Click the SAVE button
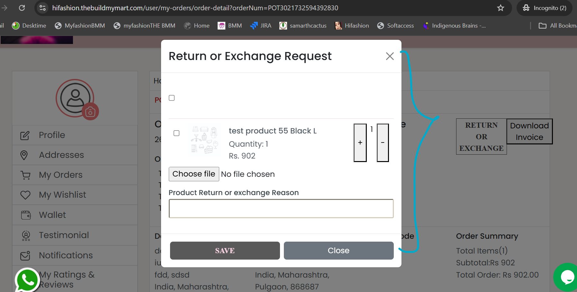 click(x=225, y=251)
